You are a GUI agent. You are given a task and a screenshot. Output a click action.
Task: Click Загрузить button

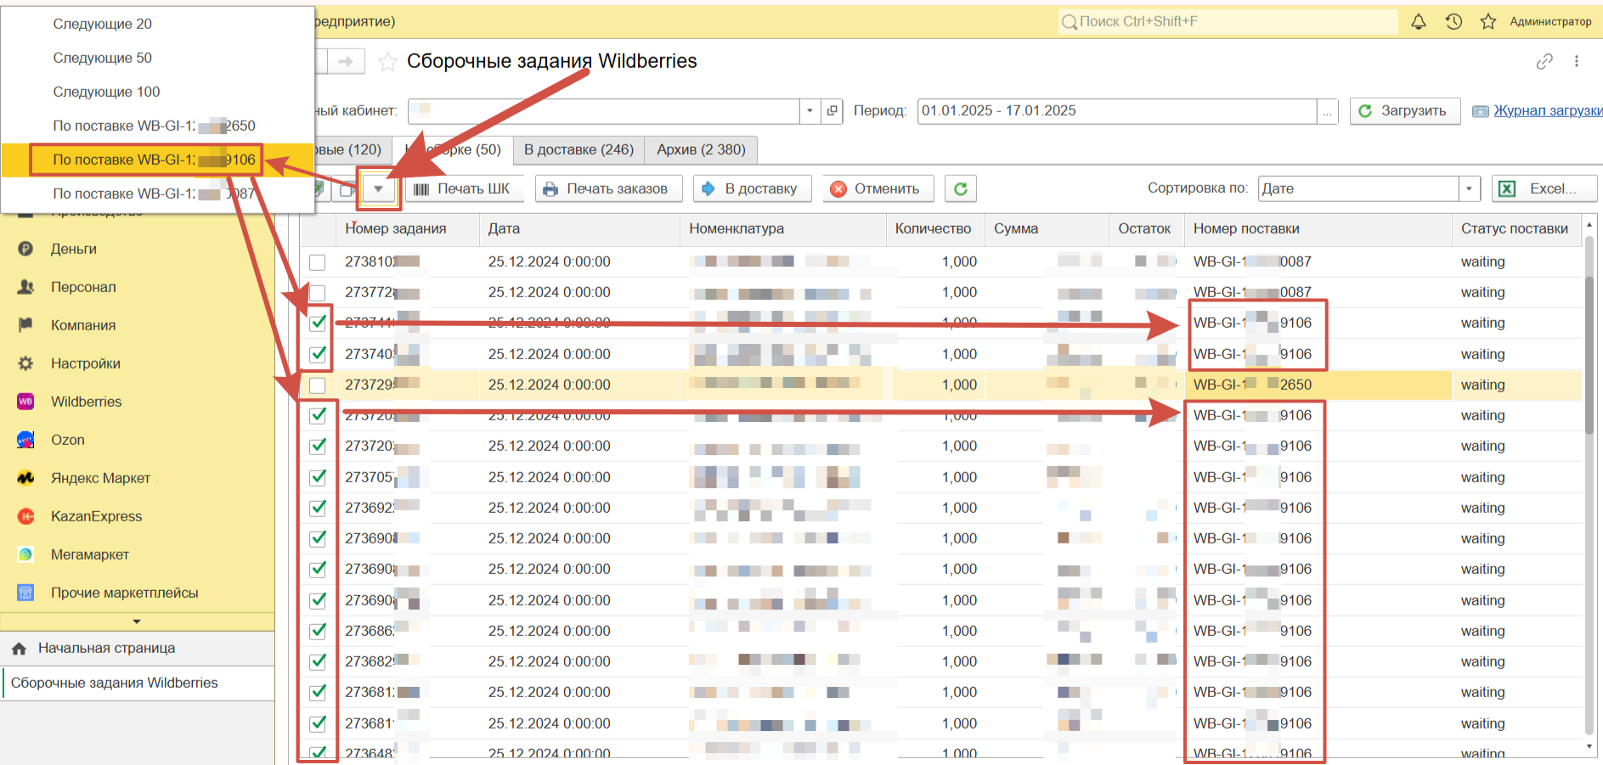pyautogui.click(x=1404, y=111)
